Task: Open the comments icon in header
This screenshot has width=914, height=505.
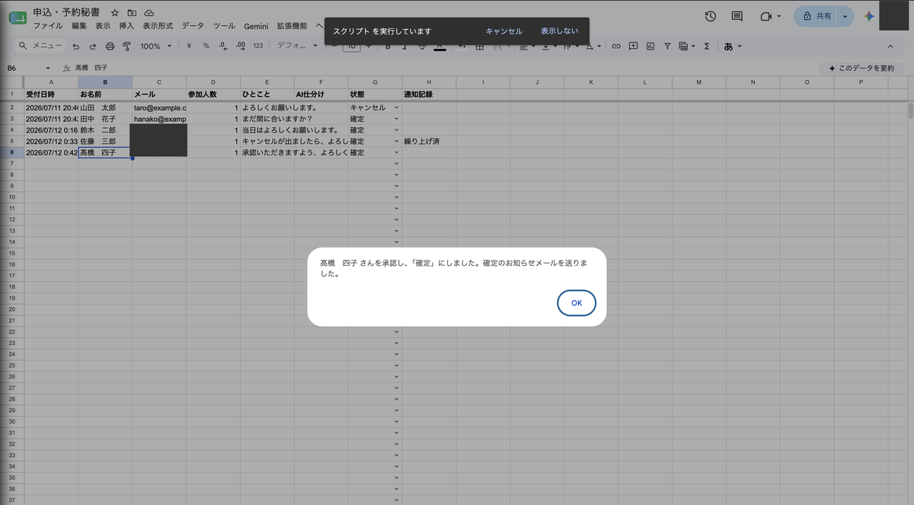Action: point(737,16)
